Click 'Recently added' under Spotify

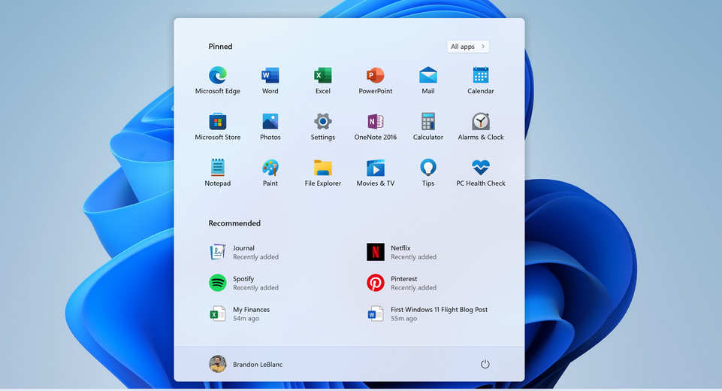255,288
